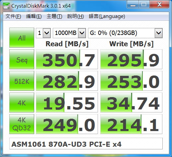
Task: Run all benchmarks with the All button
Action: (22, 38)
